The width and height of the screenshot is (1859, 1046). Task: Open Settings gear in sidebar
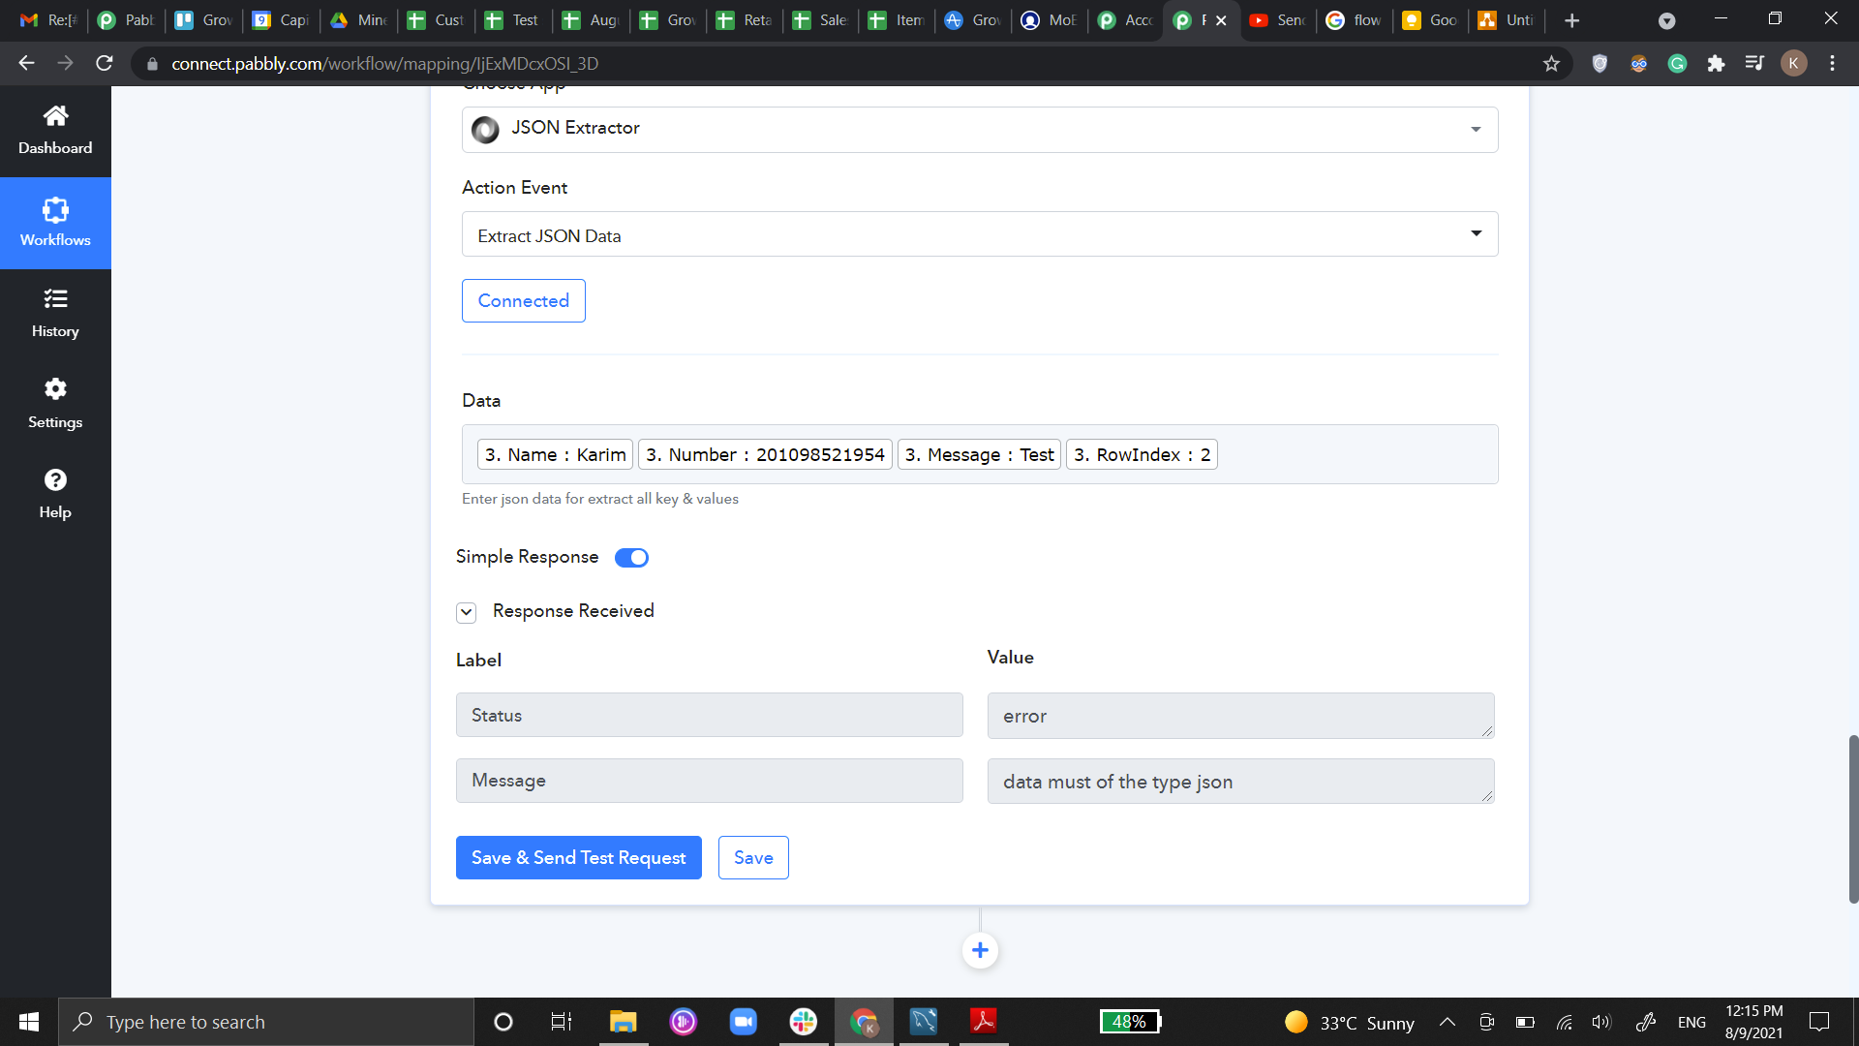coord(55,389)
